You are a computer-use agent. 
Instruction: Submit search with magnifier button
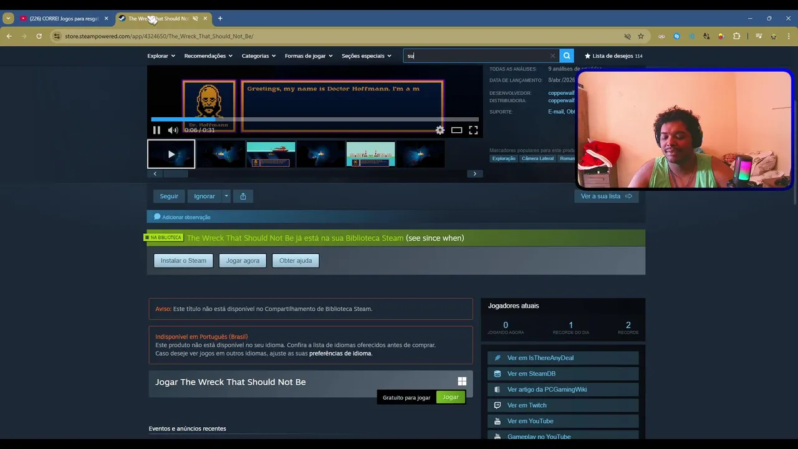(x=566, y=56)
